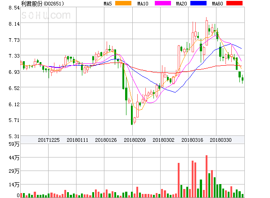Screen dimensions: 270x198
Task: Click the 6.93 price axis label
Action: coord(14,72)
